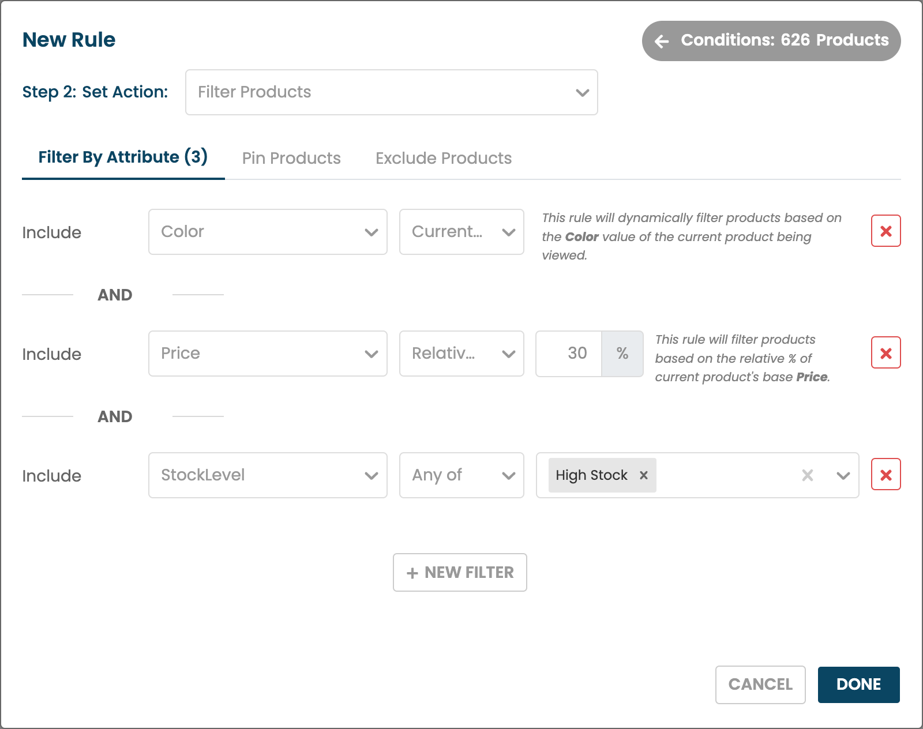The width and height of the screenshot is (923, 729).
Task: Delete the Price filter row
Action: [x=886, y=353]
